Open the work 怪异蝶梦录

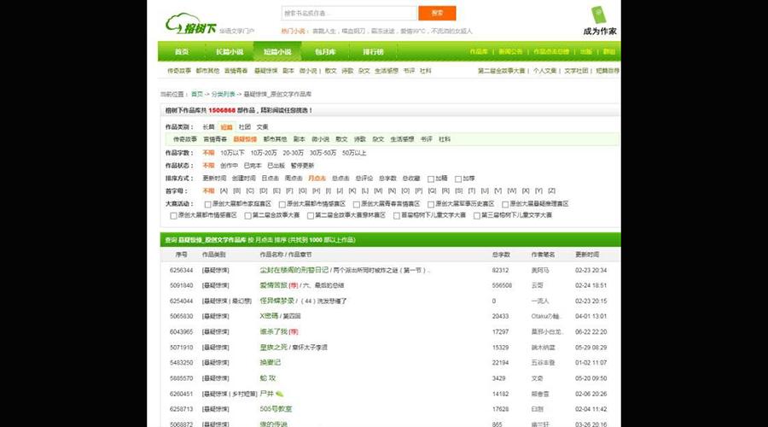pos(276,301)
